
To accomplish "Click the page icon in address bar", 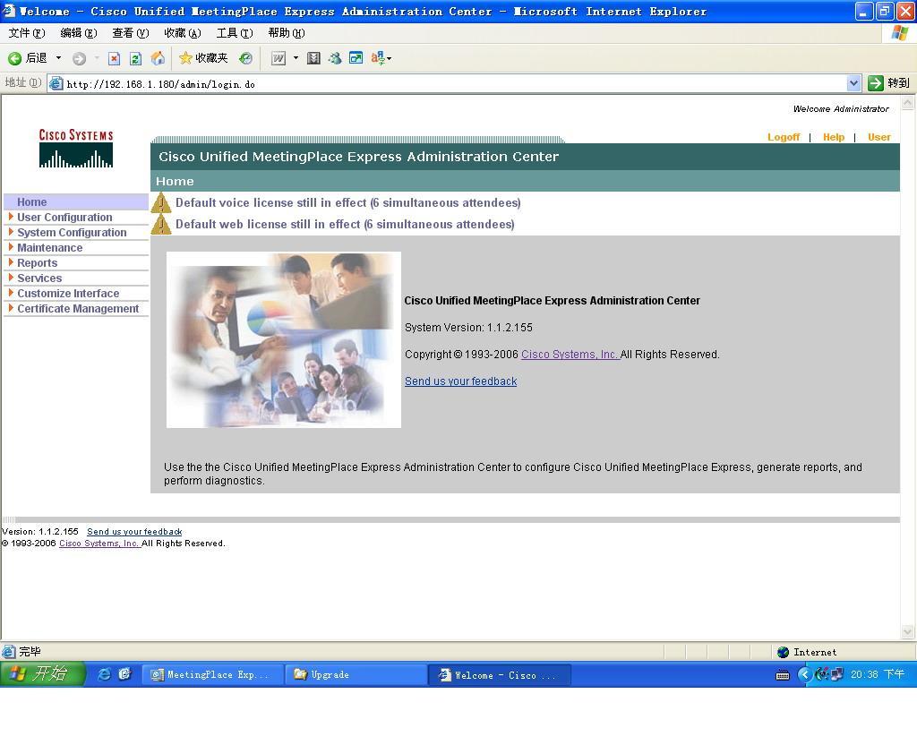I will (x=56, y=83).
